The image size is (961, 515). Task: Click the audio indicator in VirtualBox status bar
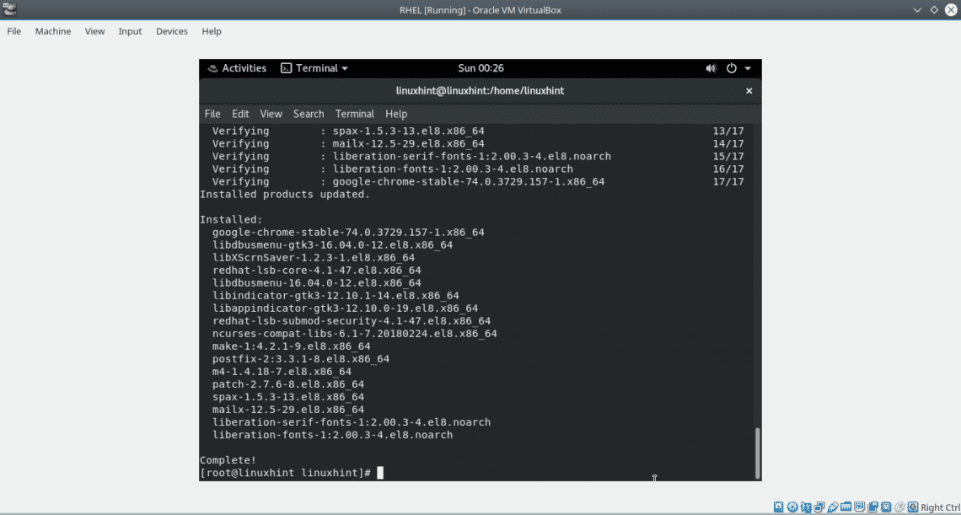[x=805, y=507]
